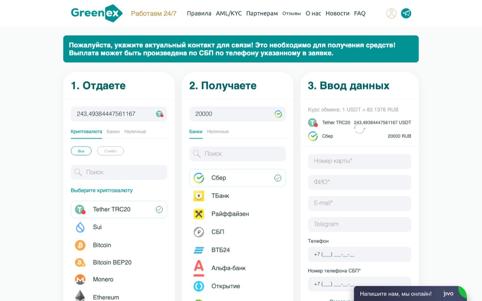The image size is (482, 301).
Task: Click the Sber logo icon in bank list
Action: (199, 178)
